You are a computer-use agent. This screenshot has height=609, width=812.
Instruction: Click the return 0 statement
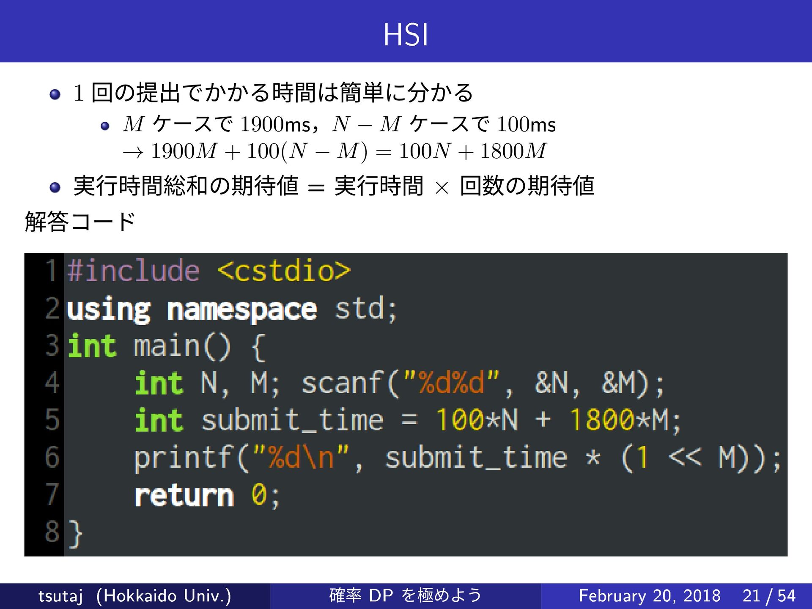point(206,495)
